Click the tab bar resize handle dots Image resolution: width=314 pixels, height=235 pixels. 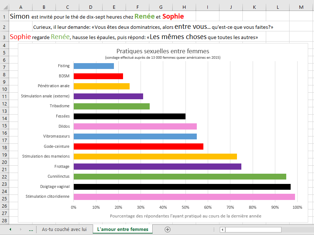point(215,230)
